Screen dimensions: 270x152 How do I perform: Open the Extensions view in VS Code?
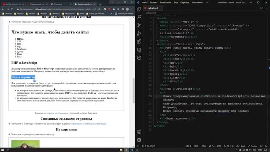coord(139,41)
